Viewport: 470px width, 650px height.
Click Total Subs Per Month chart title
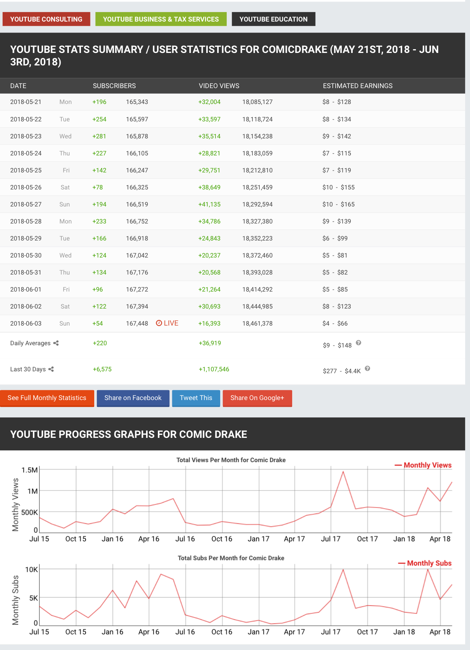coord(231,558)
